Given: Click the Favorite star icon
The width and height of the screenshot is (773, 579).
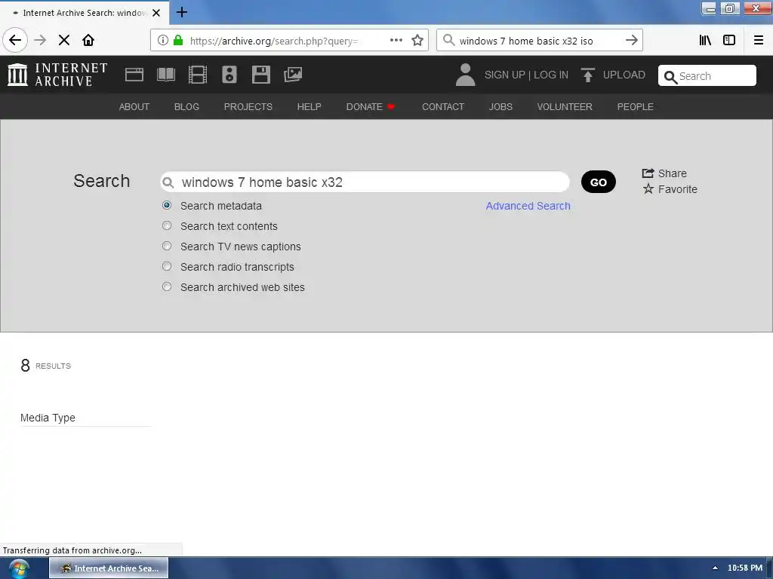Looking at the screenshot, I should point(648,188).
